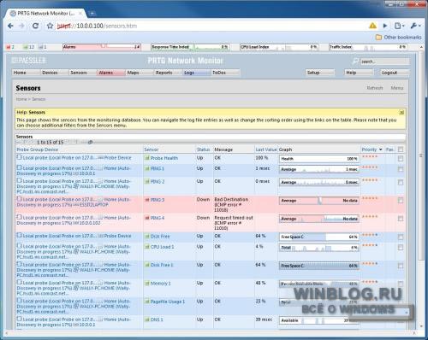Tick the select-all checkbox in table header

click(x=401, y=149)
